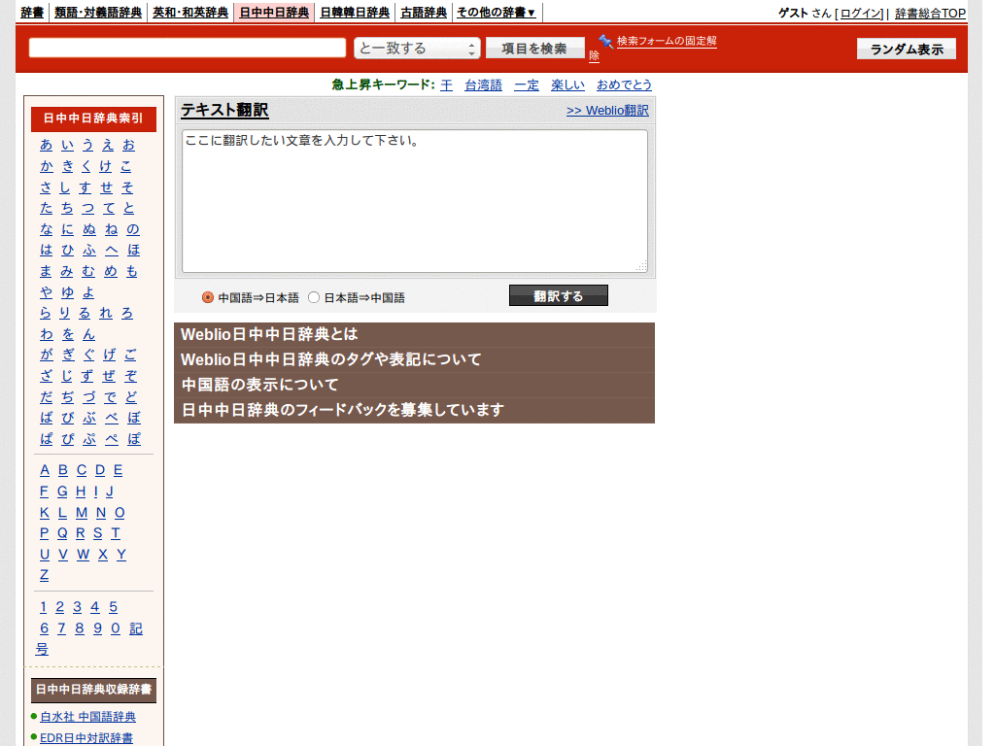Open trending keyword おめでとう
This screenshot has width=995, height=746.
point(624,85)
